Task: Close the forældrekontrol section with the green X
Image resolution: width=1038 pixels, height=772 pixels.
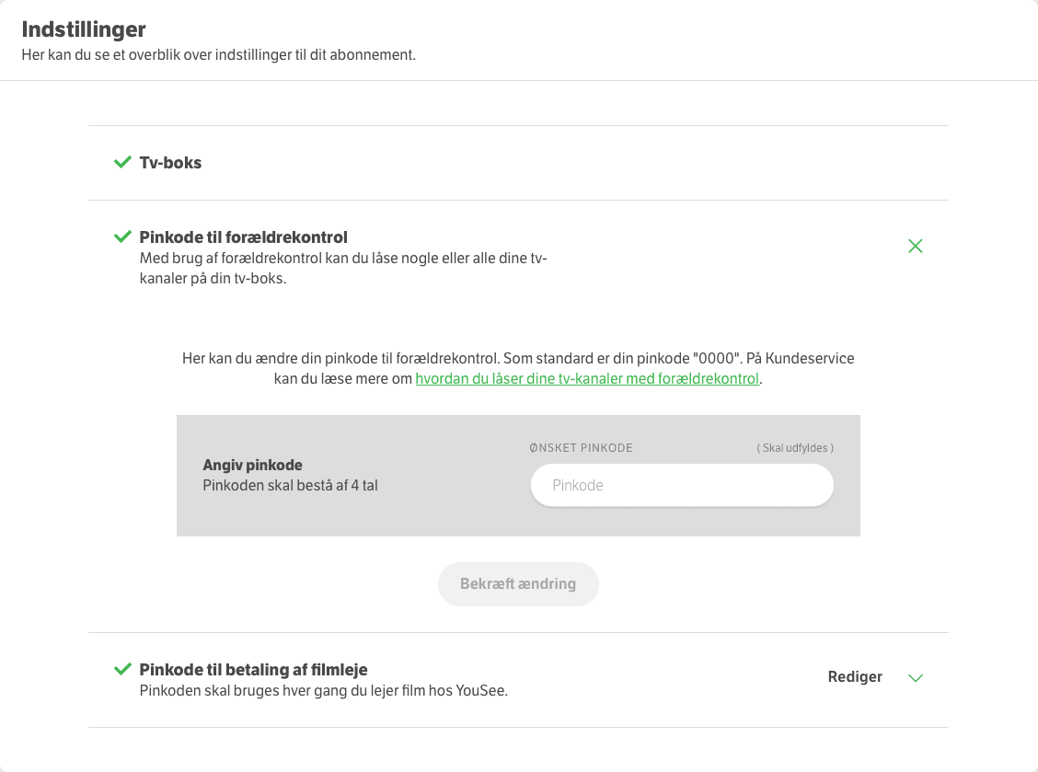Action: coord(915,246)
